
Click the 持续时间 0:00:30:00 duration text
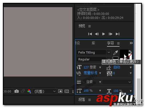coord(93,14)
